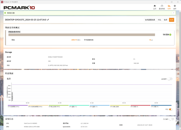This screenshot has height=130, width=181.
Task: Turn off the 标记 markers toggle
Action: pyautogui.click(x=171, y=110)
